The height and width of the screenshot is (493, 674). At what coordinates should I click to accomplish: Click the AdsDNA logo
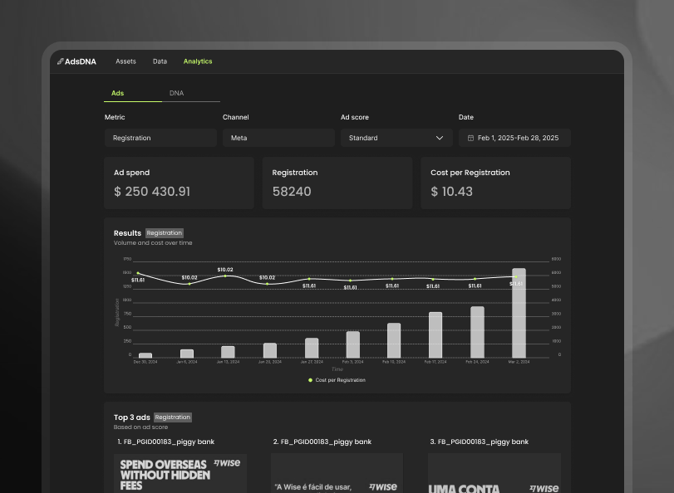tap(76, 61)
